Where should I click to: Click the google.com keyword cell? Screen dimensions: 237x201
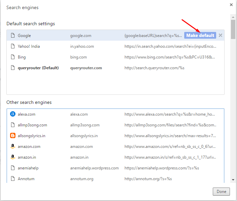[81, 36]
